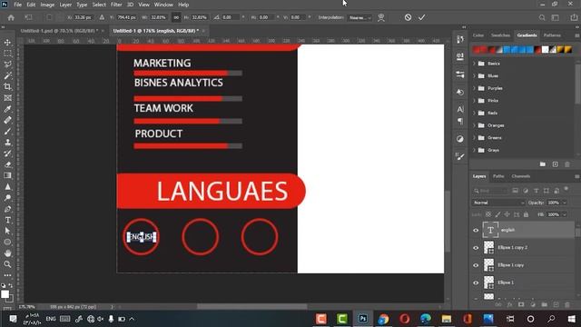Select the Eraser tool
Image resolution: width=581 pixels, height=327 pixels.
click(x=7, y=164)
